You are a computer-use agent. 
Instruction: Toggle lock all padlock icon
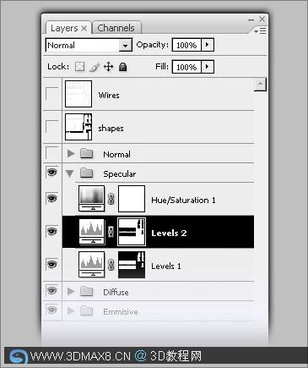(x=123, y=67)
